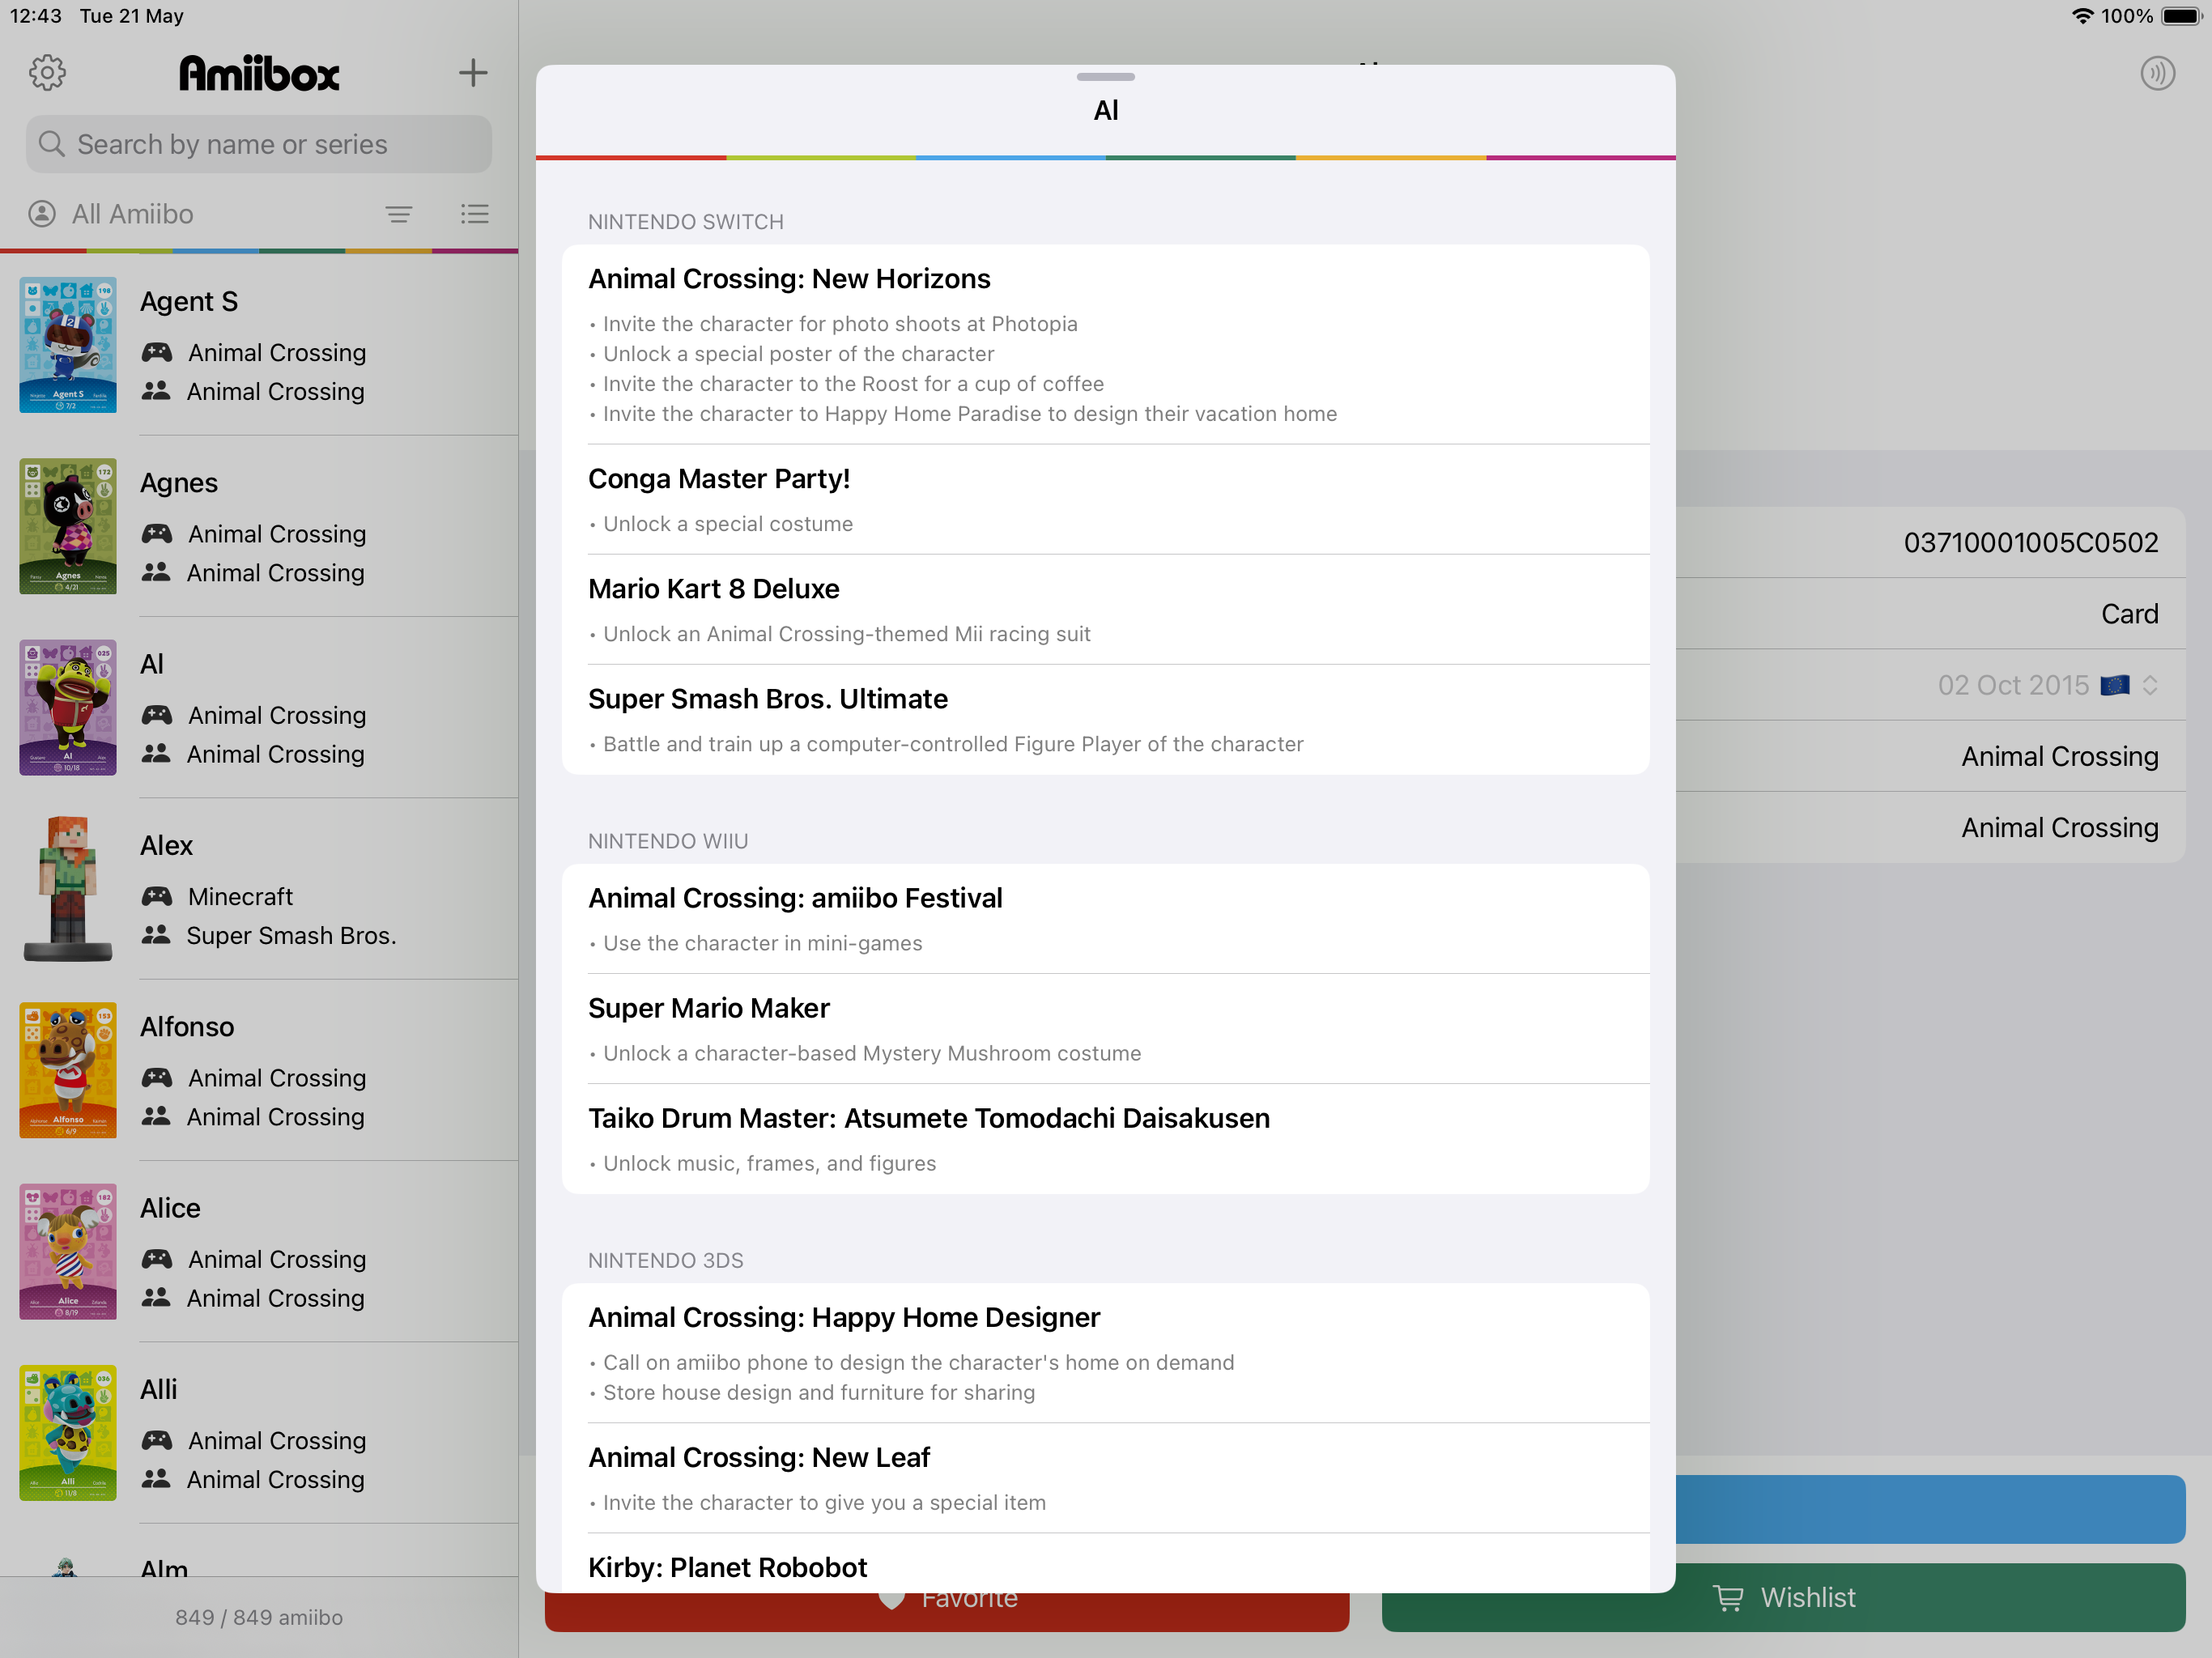Open the settings gear
2212x1658 pixels.
(47, 72)
